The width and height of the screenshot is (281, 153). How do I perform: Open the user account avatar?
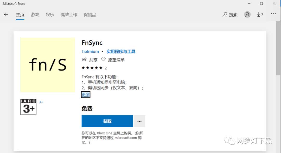[247, 15]
